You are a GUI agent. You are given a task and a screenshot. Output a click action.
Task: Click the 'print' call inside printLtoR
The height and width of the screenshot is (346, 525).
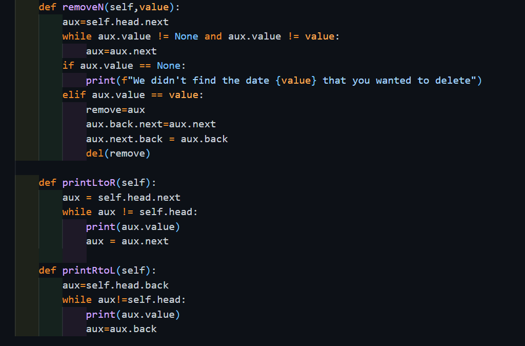100,227
